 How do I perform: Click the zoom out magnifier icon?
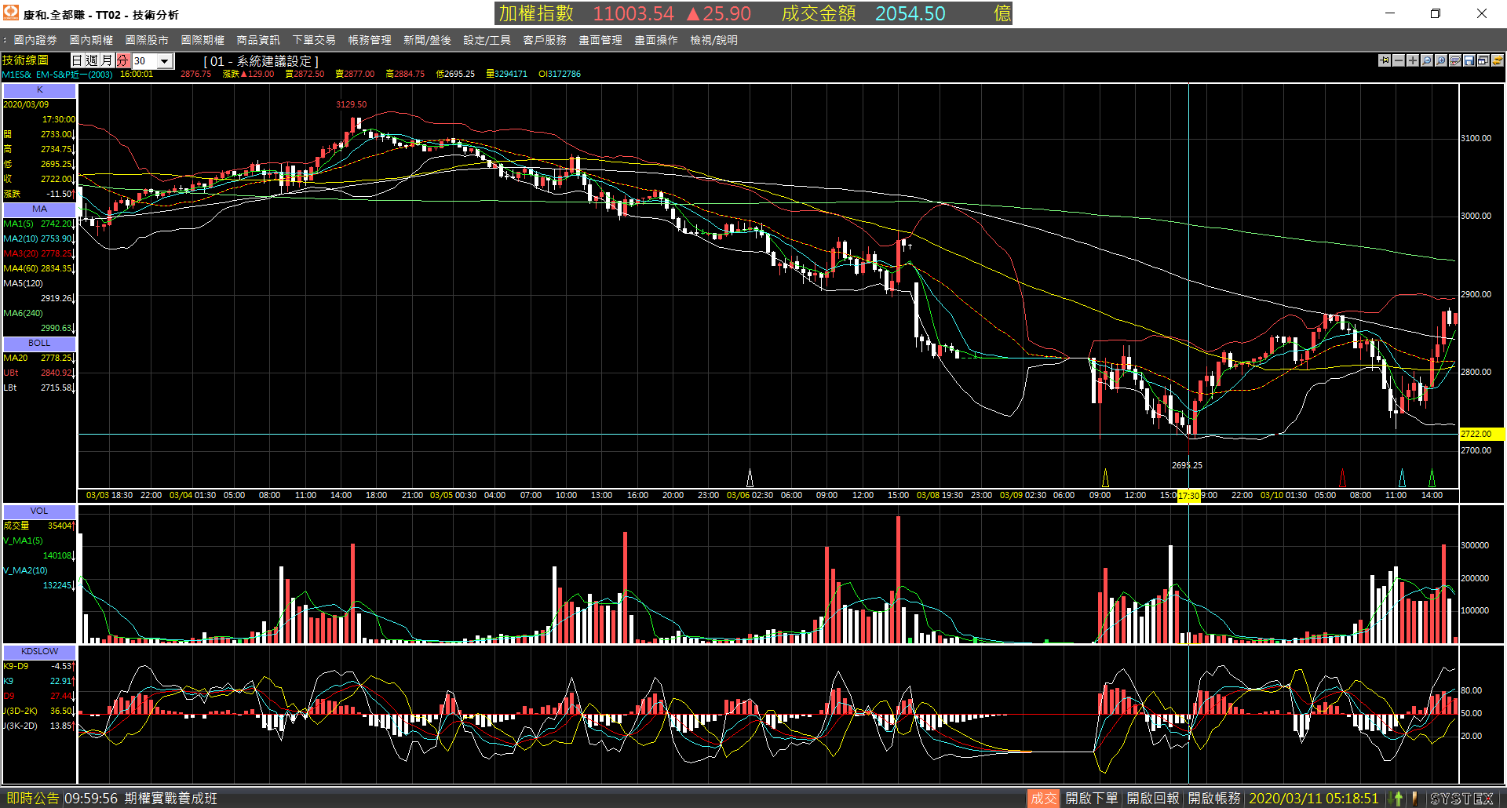click(1426, 60)
